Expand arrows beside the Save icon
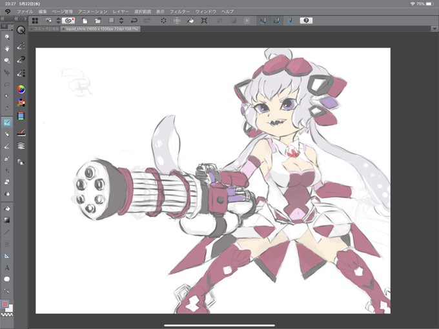The height and width of the screenshot is (329, 439). click(121, 21)
